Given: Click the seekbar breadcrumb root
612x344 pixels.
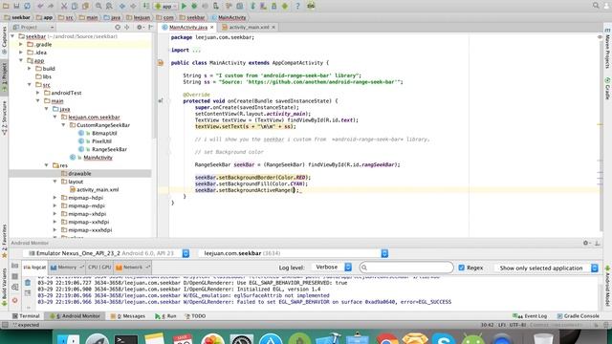Looking at the screenshot, I should [x=17, y=17].
